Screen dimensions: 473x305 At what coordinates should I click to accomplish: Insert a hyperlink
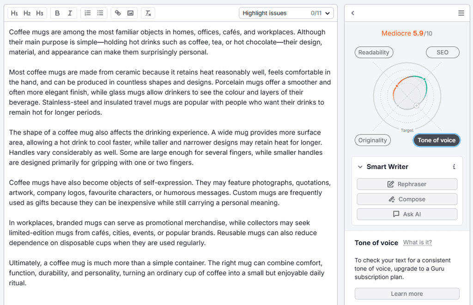(x=118, y=13)
